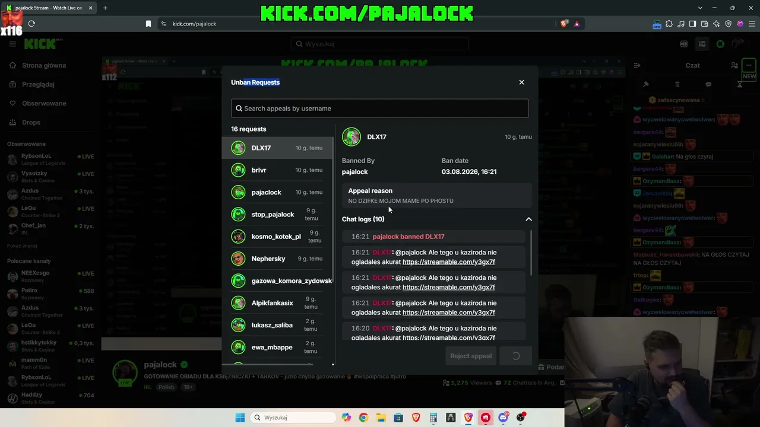Toggle the browser sidebar panel icon
This screenshot has width=760, height=427.
point(692,24)
